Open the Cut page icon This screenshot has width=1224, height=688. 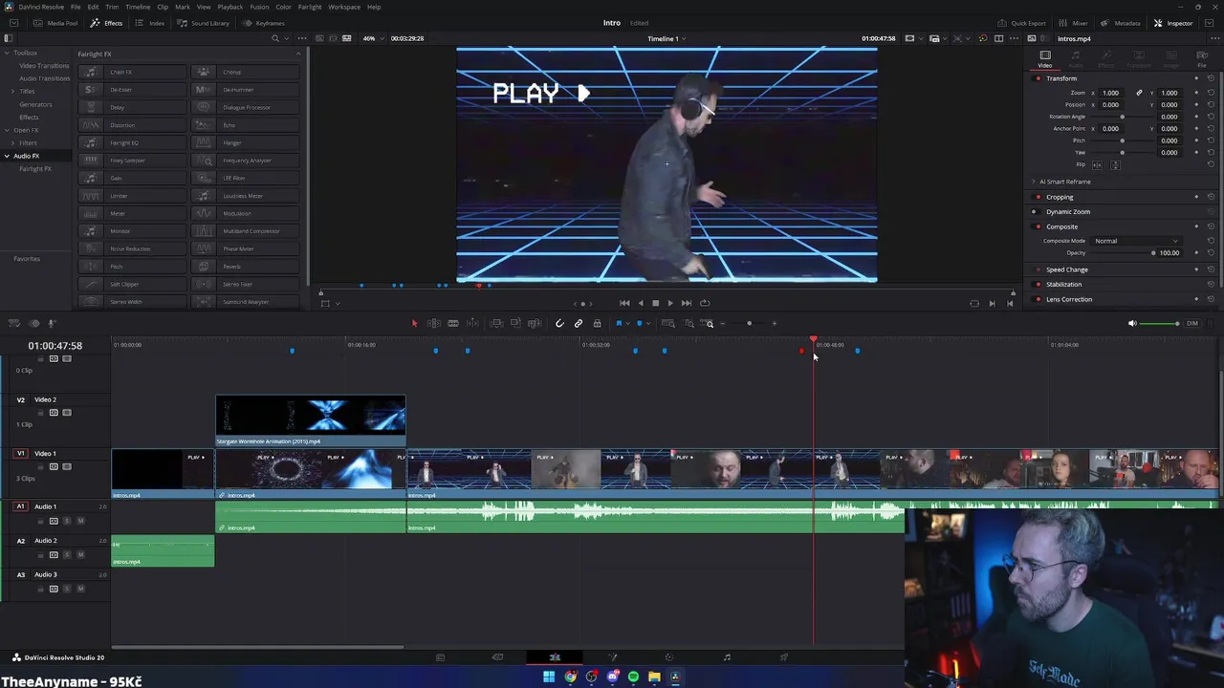(497, 657)
